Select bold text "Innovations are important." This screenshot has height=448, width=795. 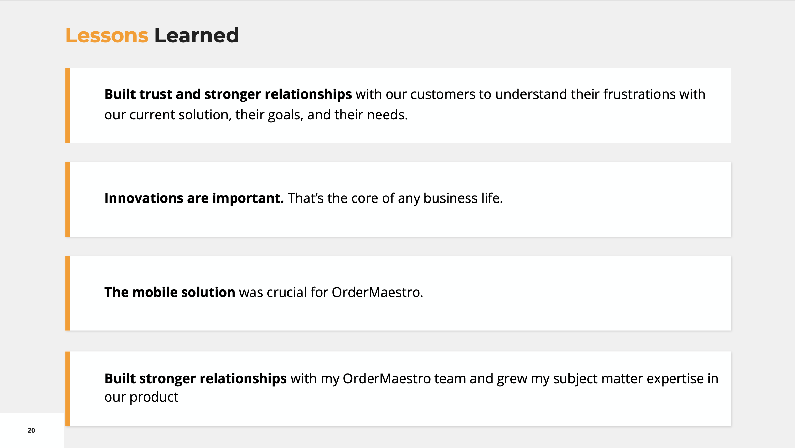[x=194, y=198]
